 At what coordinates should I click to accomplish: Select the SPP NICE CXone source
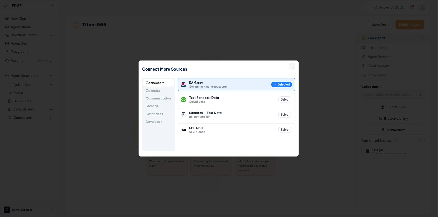point(285,130)
